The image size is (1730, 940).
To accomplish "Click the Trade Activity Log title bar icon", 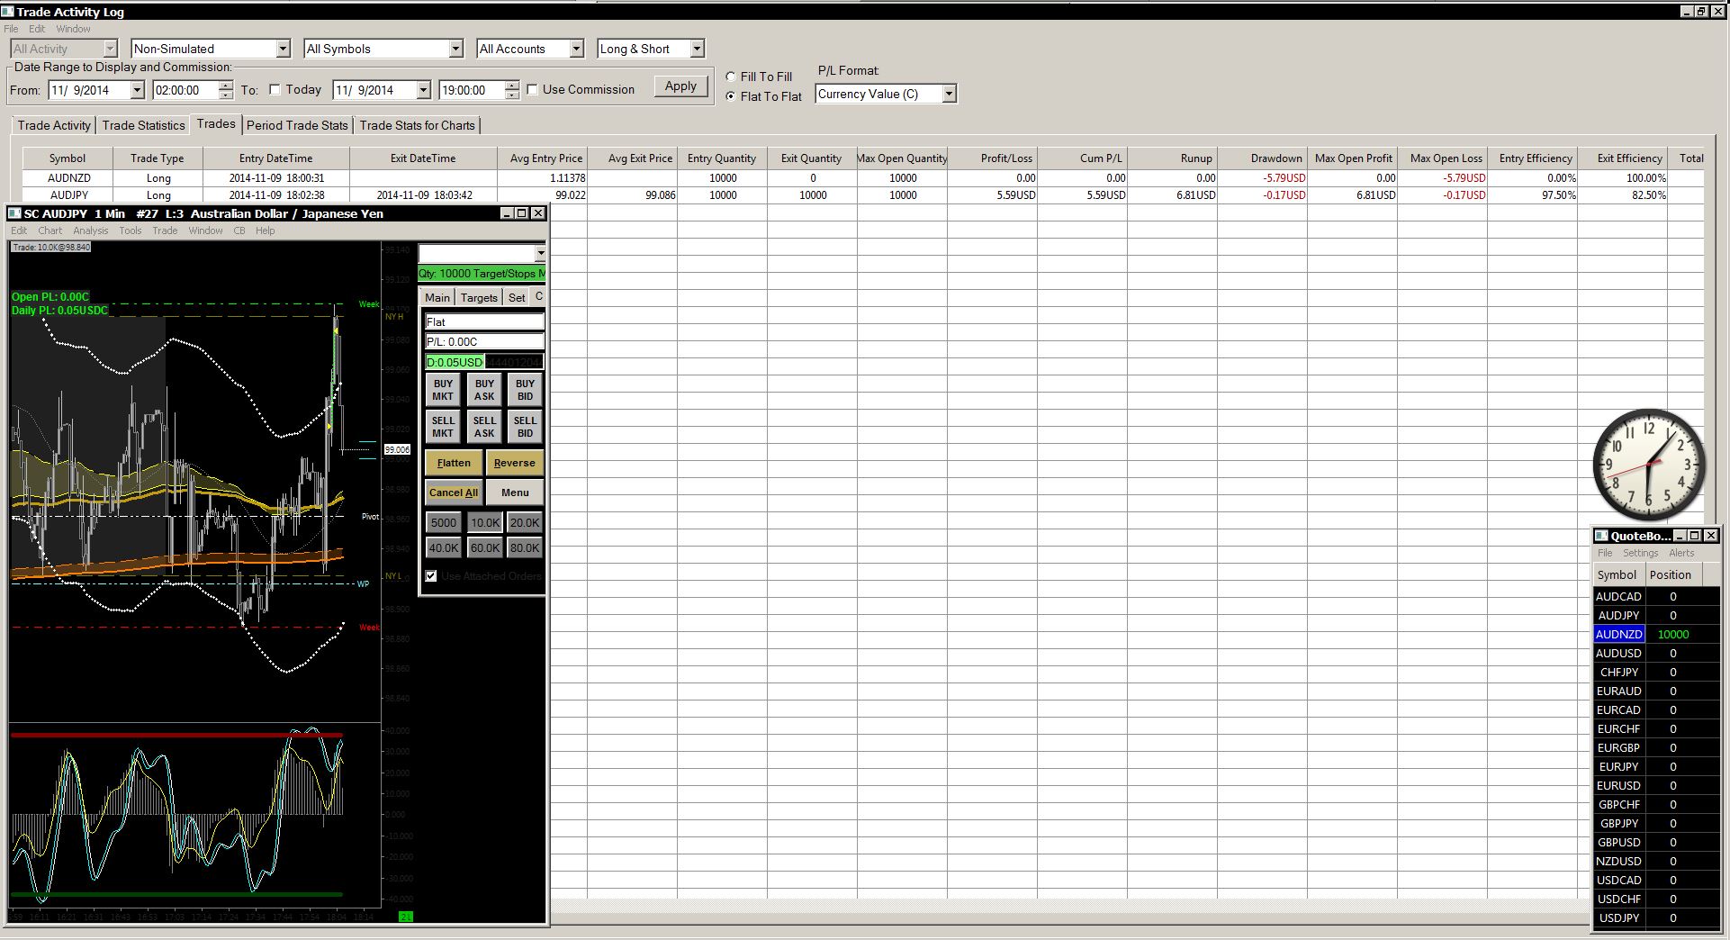I will click(8, 12).
